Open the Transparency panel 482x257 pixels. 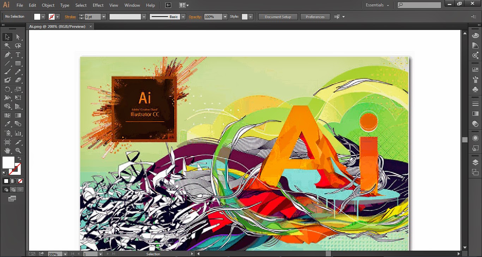475,123
